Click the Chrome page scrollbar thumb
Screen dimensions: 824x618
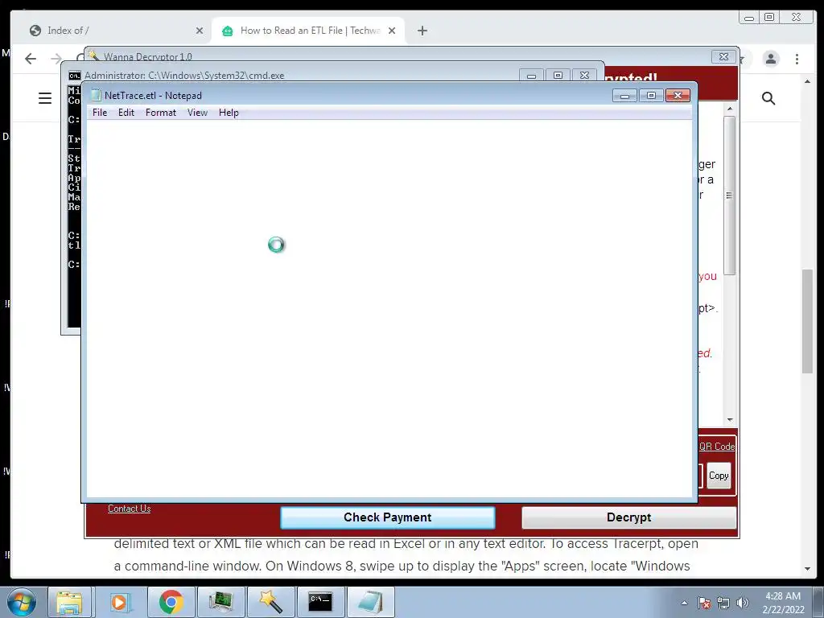click(x=807, y=321)
